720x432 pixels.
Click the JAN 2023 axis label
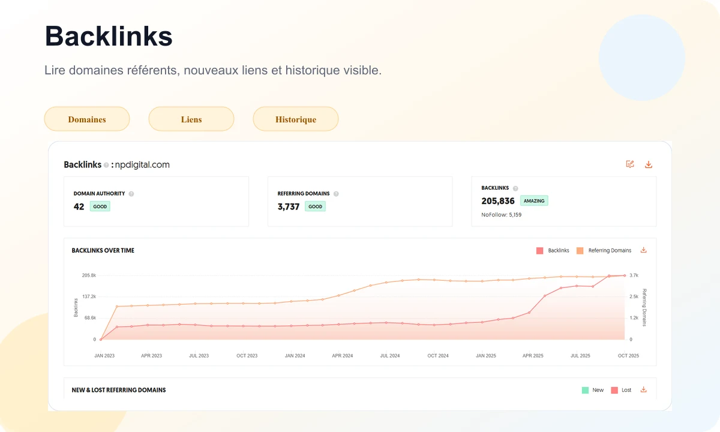104,356
